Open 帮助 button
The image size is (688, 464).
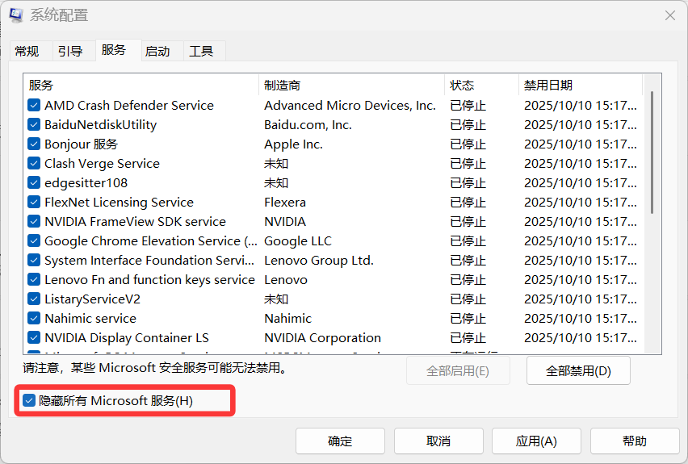tap(635, 441)
